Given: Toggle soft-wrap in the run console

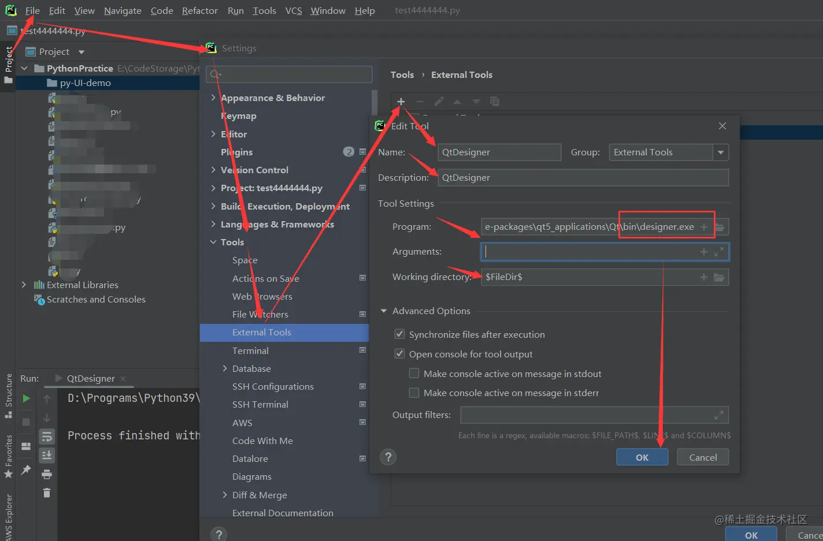Looking at the screenshot, I should [x=47, y=437].
